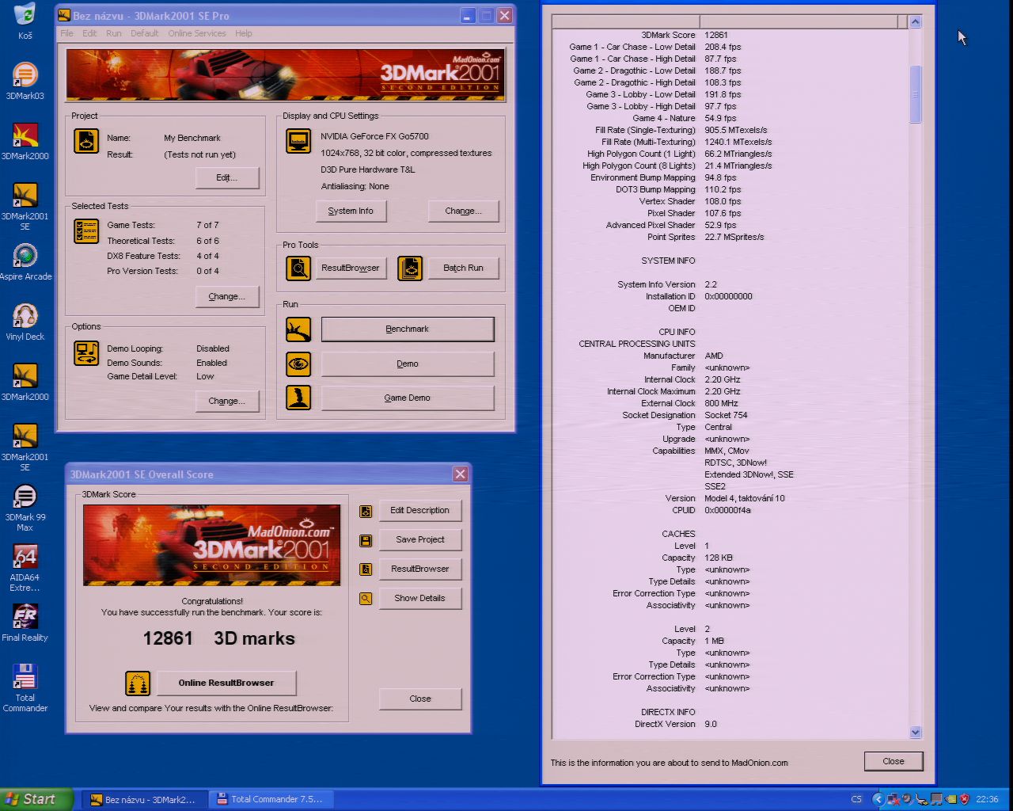Click the ResultBrowser button in score dialog
The height and width of the screenshot is (811, 1013).
tap(420, 569)
